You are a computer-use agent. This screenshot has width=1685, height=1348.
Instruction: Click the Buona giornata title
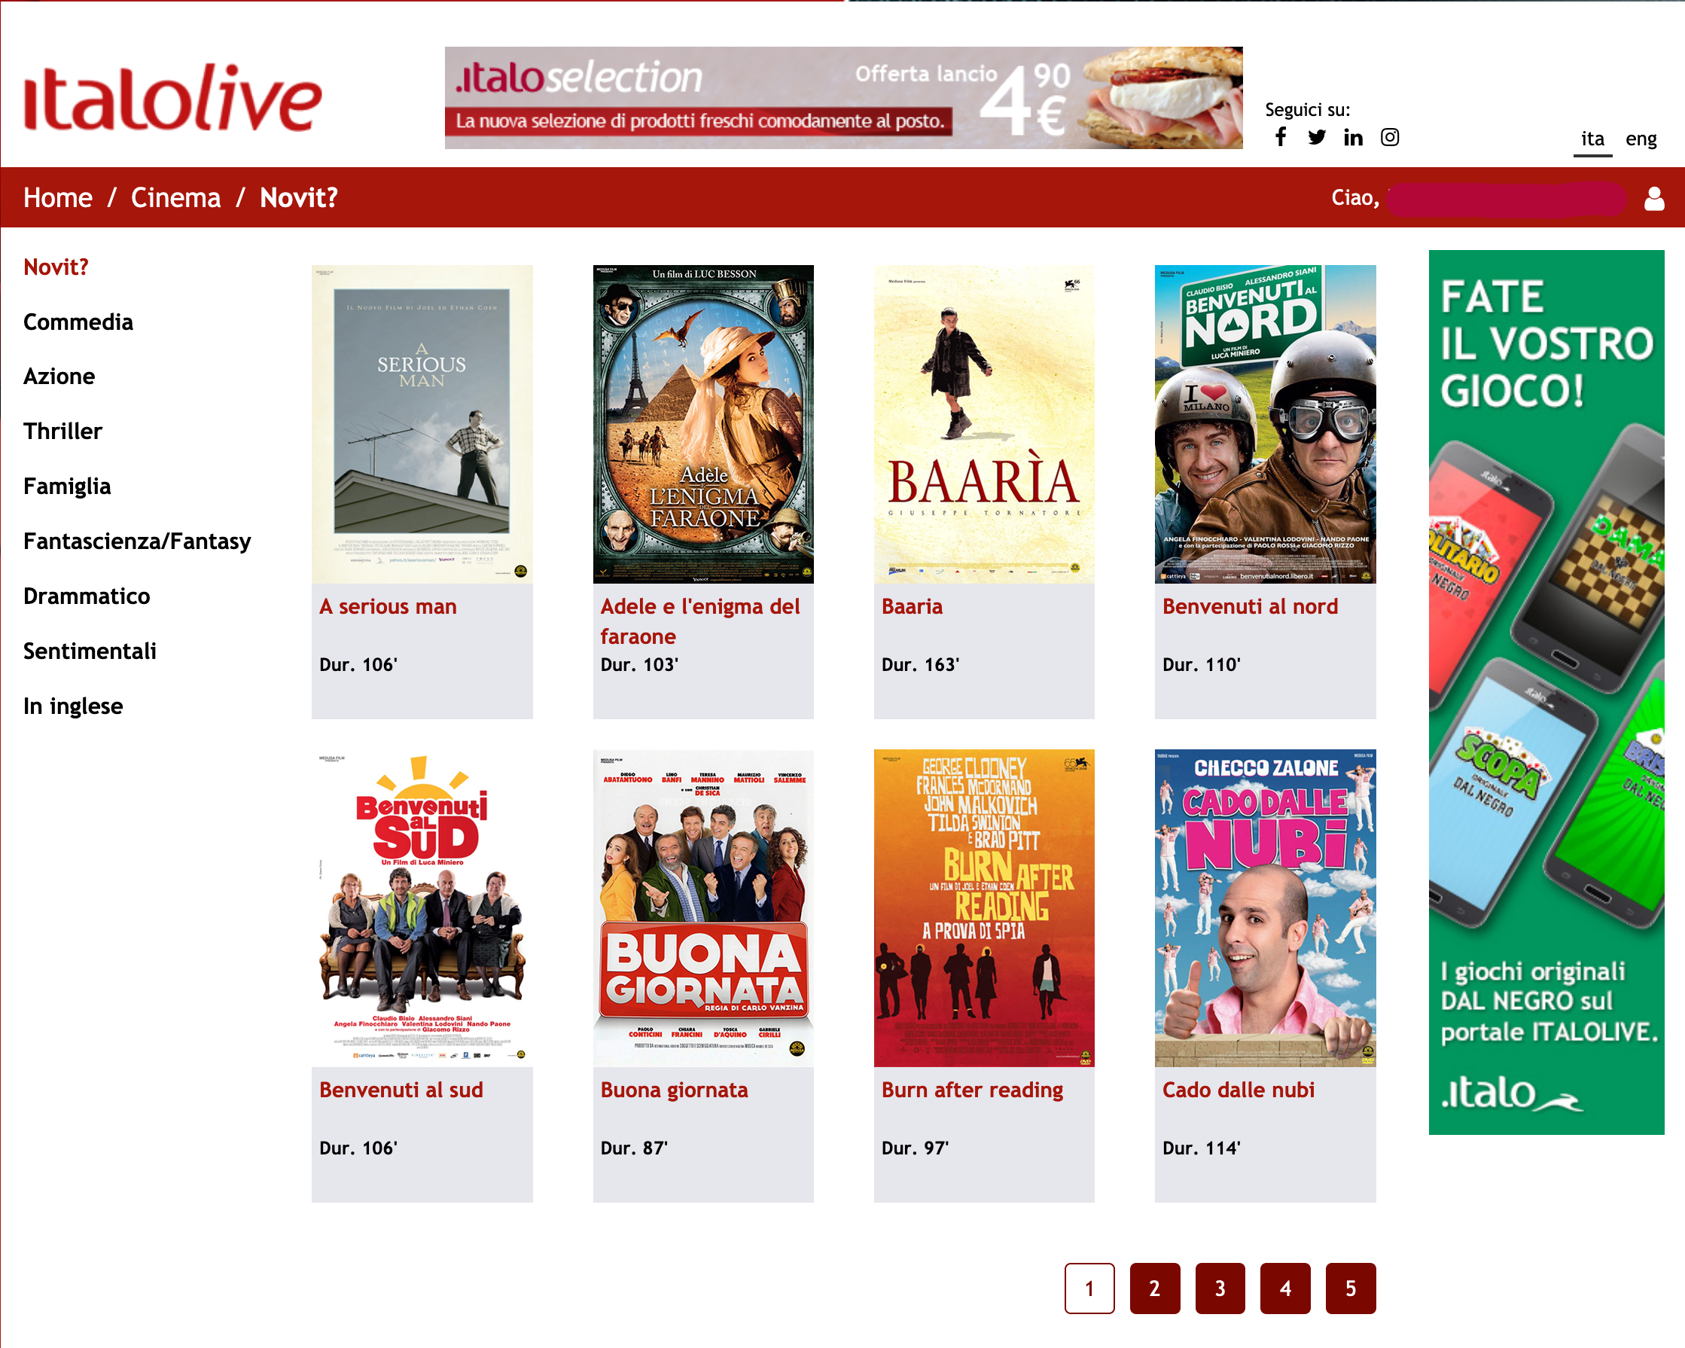tap(674, 1089)
